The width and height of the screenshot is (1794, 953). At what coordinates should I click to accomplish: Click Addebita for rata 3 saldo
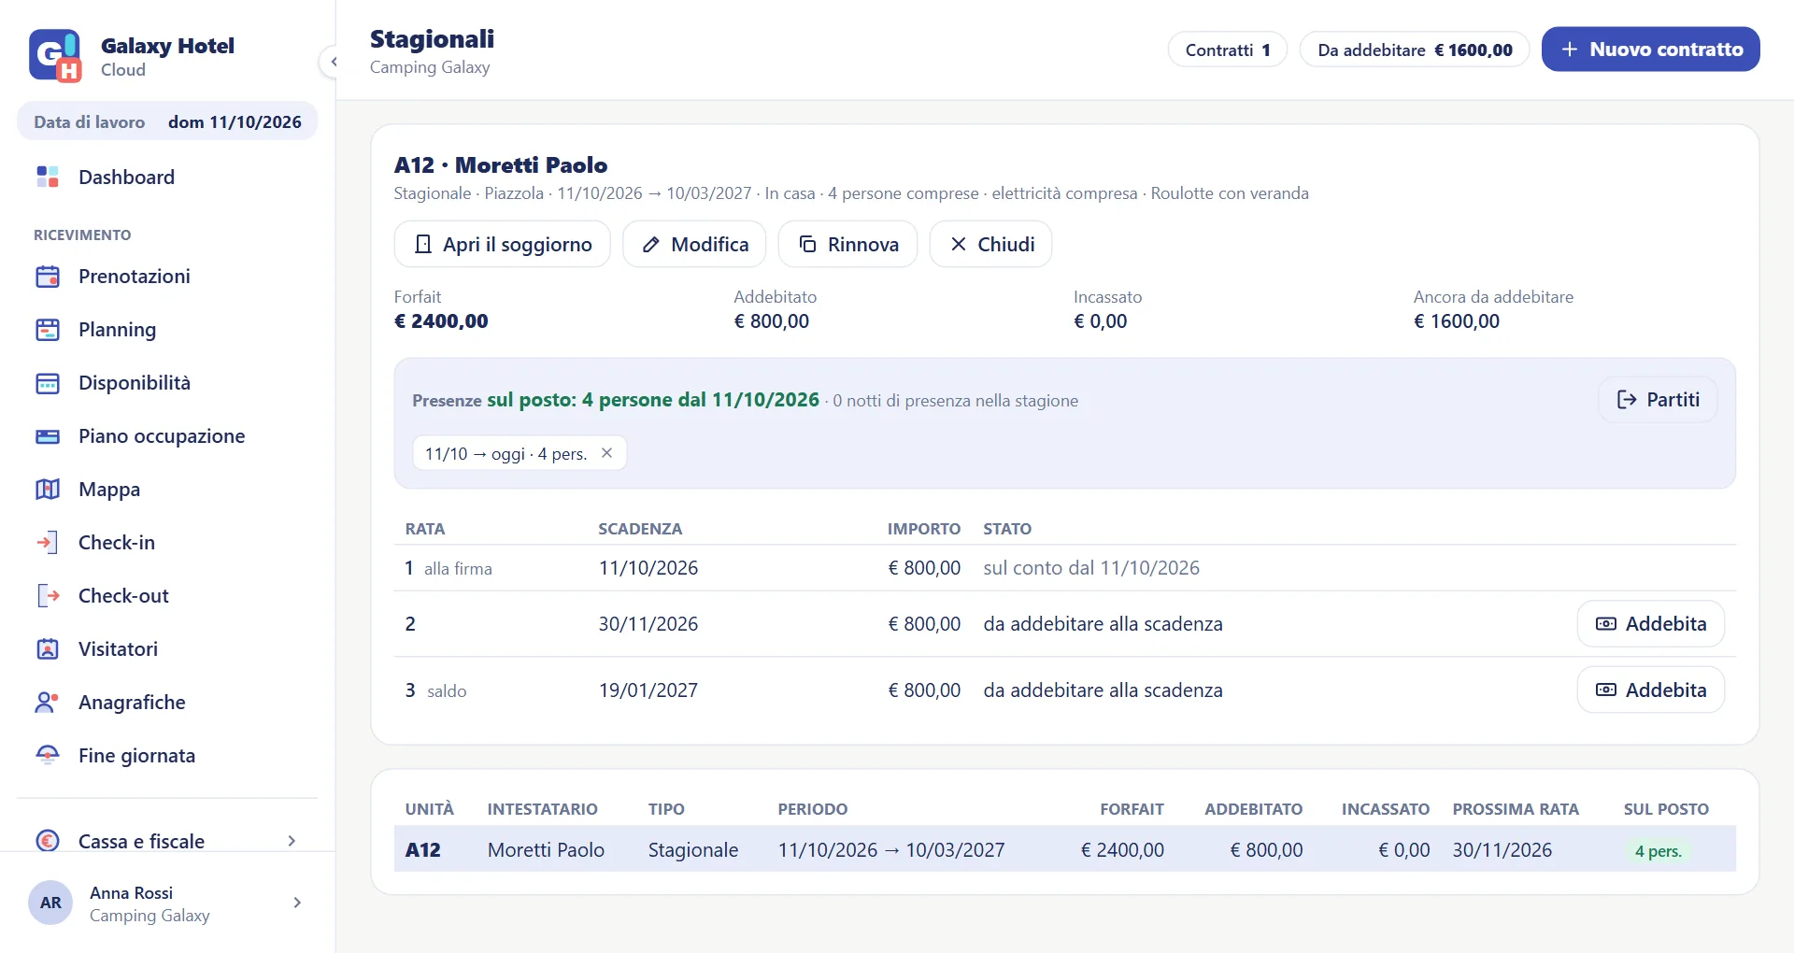click(x=1650, y=690)
